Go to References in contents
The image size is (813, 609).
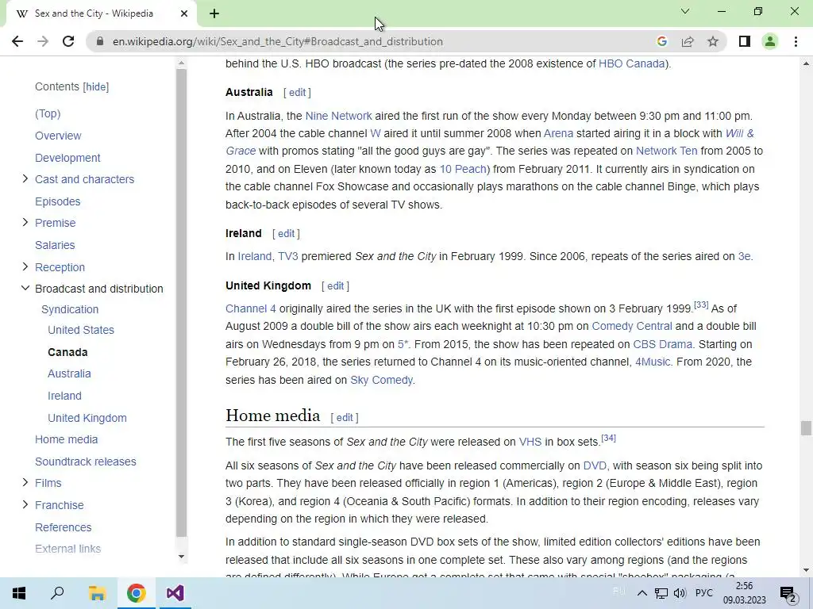(64, 527)
